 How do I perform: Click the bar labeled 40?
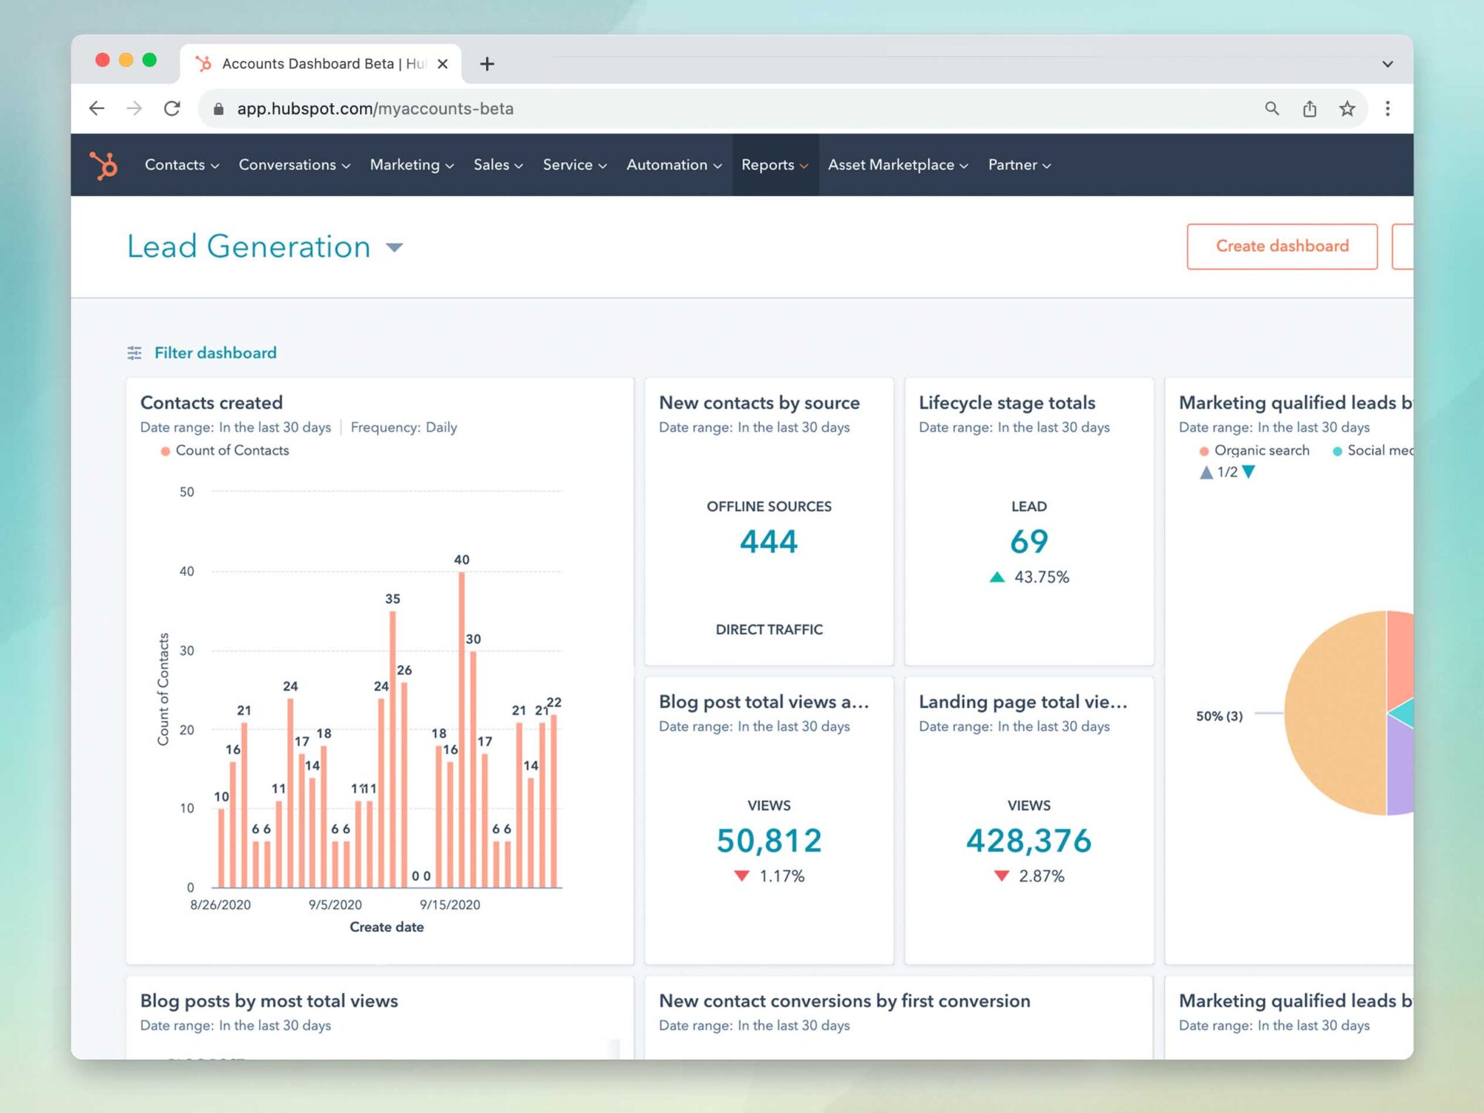pyautogui.click(x=462, y=729)
